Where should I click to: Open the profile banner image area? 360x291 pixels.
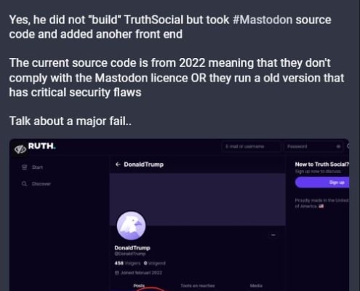pos(198,199)
